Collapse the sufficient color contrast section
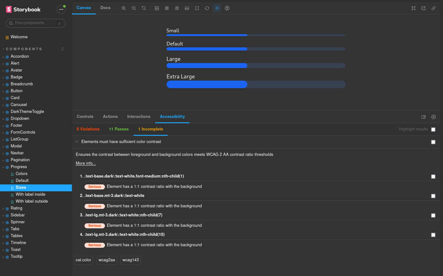Viewport: 443px width, 276px height. [x=77, y=141]
